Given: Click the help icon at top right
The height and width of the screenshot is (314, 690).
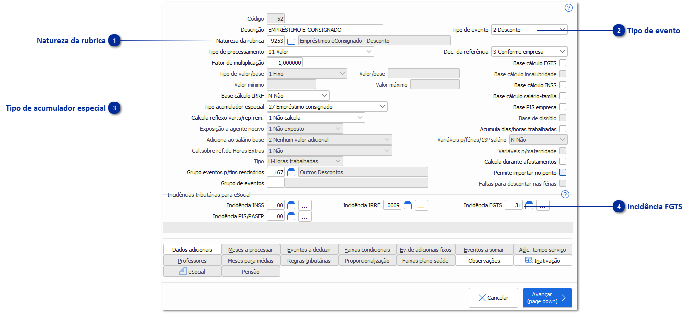Looking at the screenshot, I should click(568, 8).
